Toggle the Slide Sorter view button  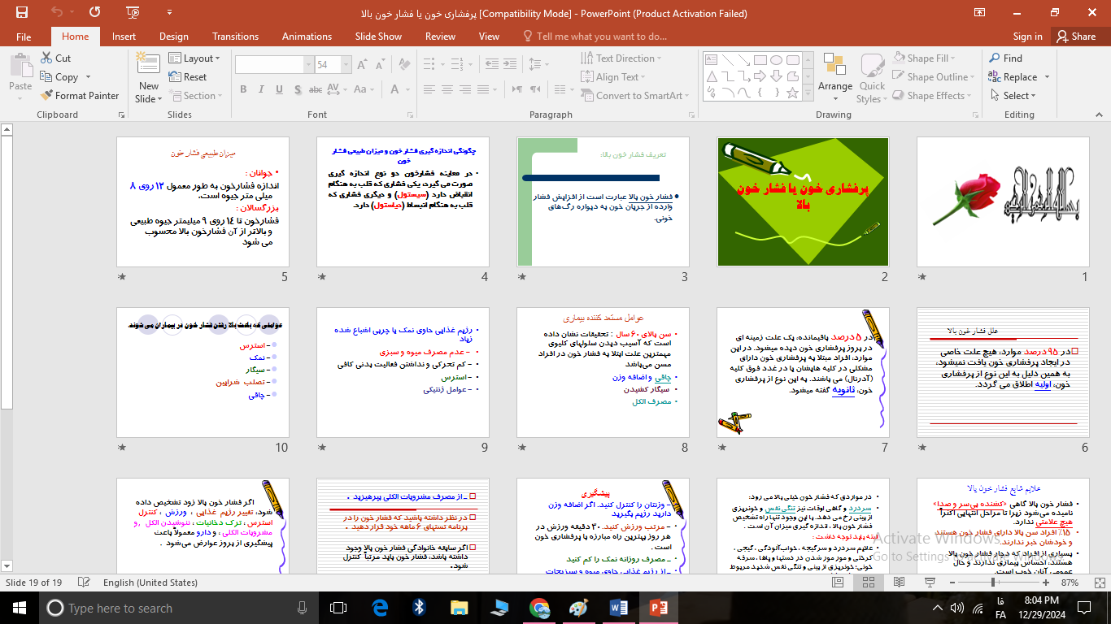point(869,583)
